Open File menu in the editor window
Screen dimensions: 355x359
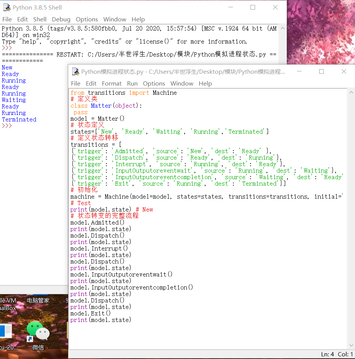pos(75,83)
